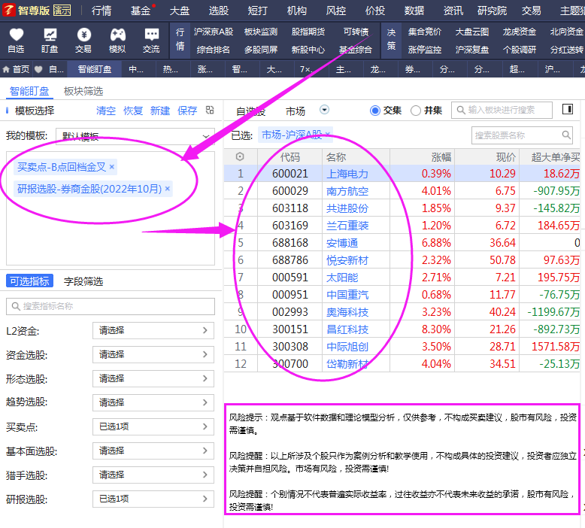Remove the 买卖点-B点回档金叉 filter tag
This screenshot has height=528, width=585.
111,167
